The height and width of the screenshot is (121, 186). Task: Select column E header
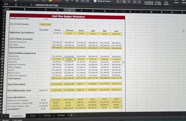pos(70,10)
